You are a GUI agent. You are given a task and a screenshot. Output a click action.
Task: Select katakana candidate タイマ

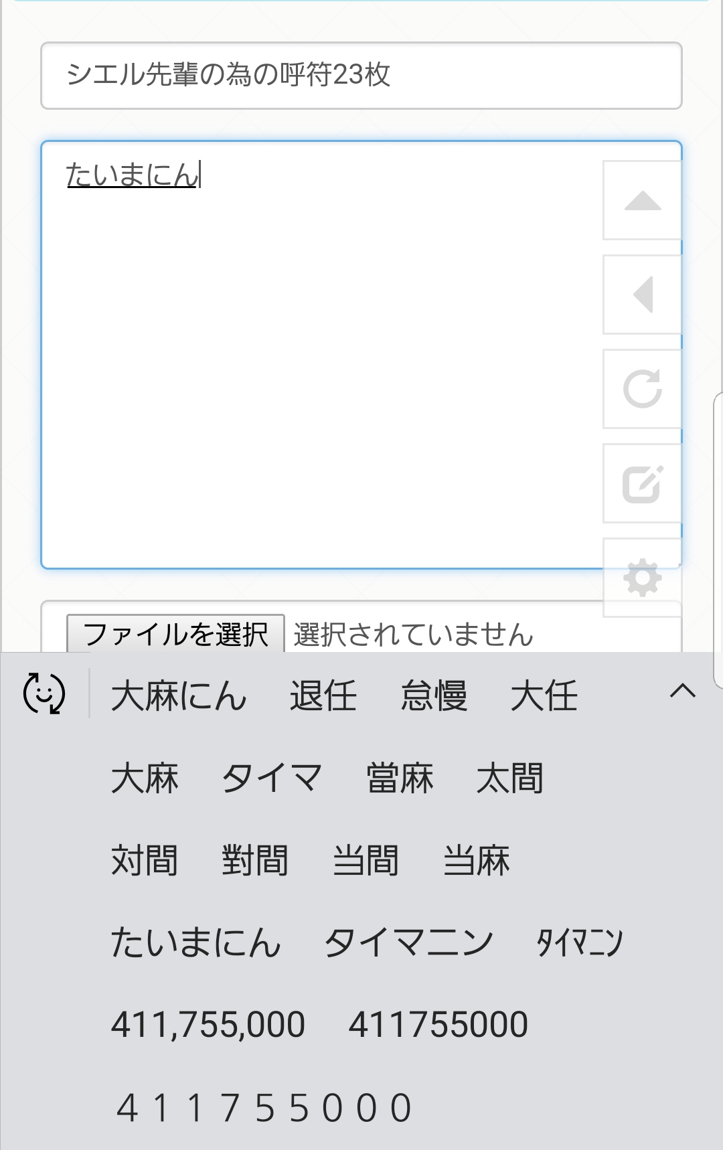tap(272, 778)
